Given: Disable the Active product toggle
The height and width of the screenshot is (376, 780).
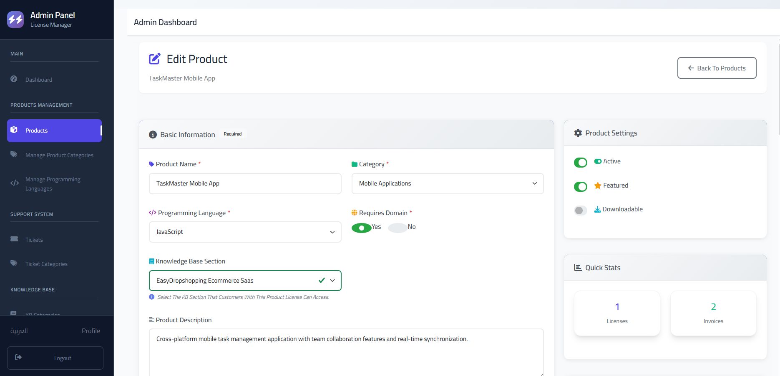Looking at the screenshot, I should (580, 162).
